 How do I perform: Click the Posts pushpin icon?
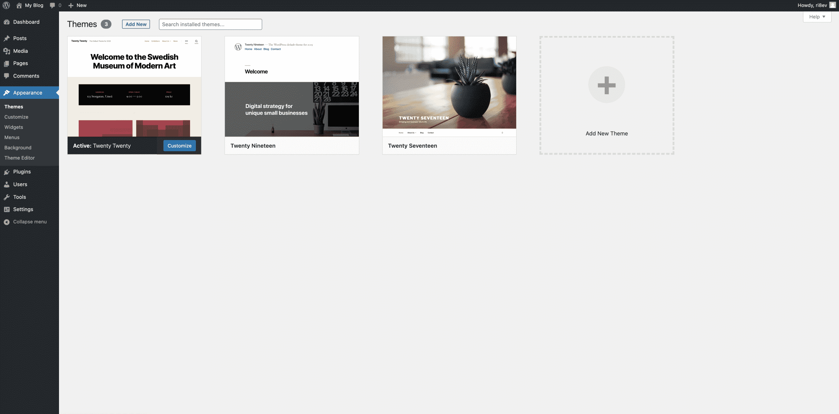pos(7,38)
